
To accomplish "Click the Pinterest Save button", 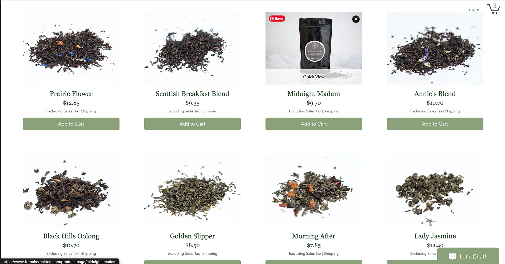I will click(277, 19).
